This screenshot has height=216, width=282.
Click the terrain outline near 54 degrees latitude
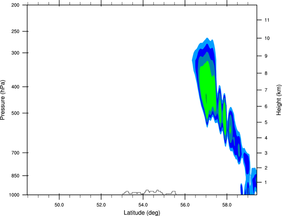[x=149, y=192]
